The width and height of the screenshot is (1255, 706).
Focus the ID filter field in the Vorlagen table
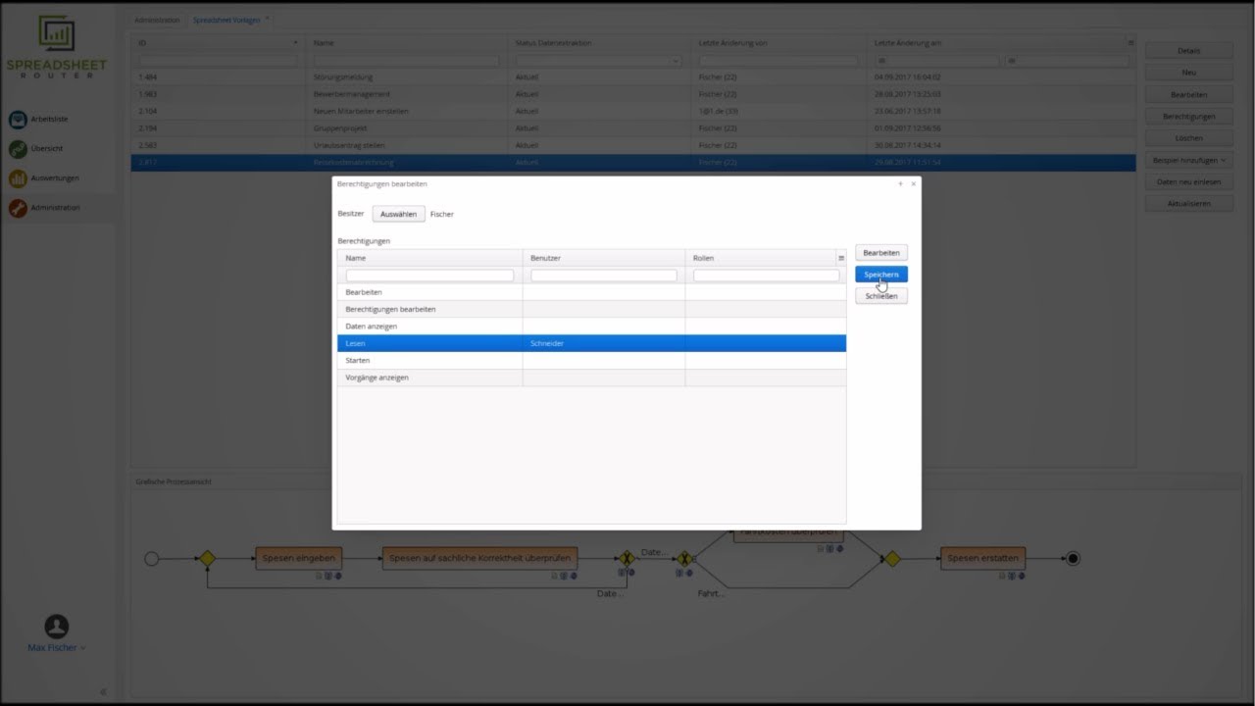coord(218,61)
